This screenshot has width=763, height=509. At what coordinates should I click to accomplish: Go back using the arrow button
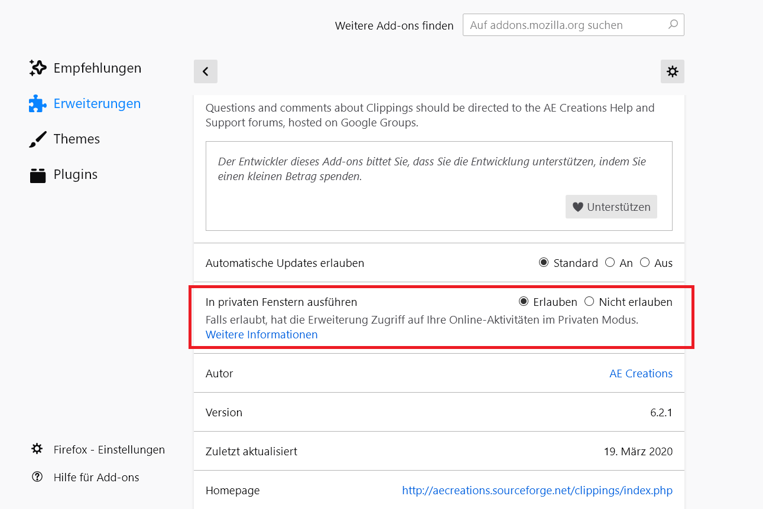click(206, 71)
